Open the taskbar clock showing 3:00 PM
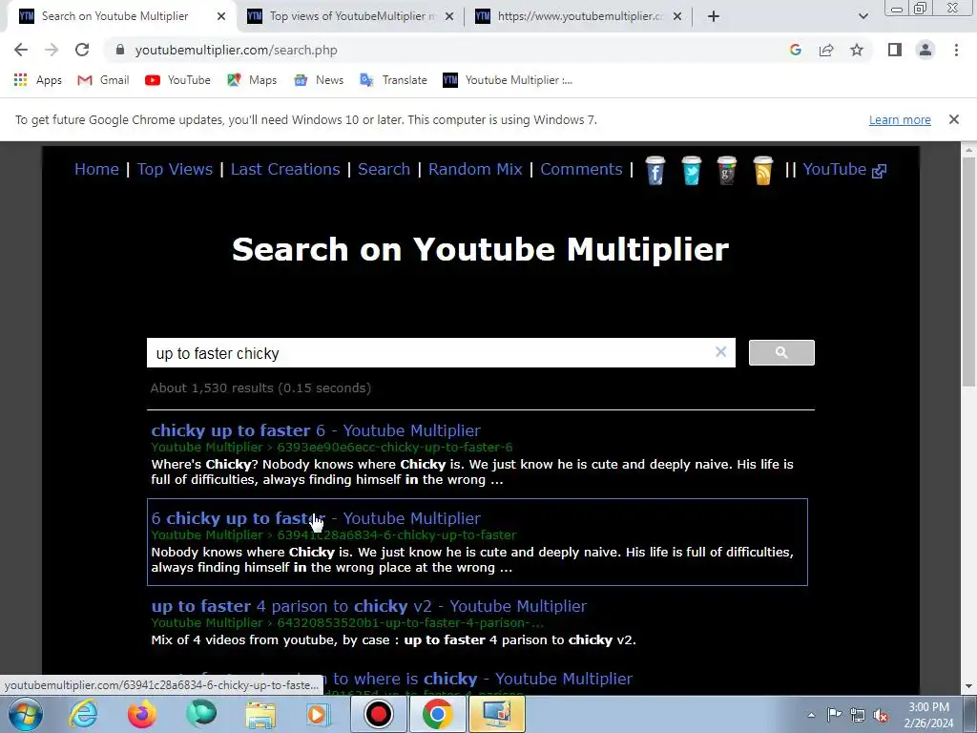This screenshot has height=733, width=977. [928, 715]
